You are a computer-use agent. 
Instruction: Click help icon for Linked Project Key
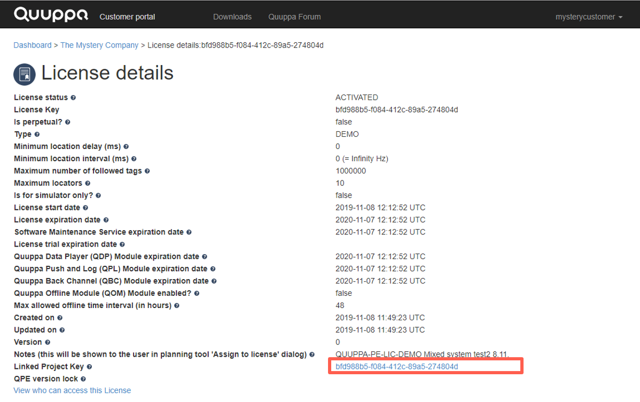point(89,367)
